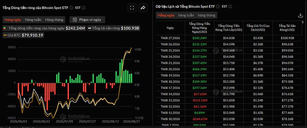Image resolution: width=307 pixels, height=128 pixels.
Task: Click the -$131.13M outflow value
Action: [x=200, y=100]
